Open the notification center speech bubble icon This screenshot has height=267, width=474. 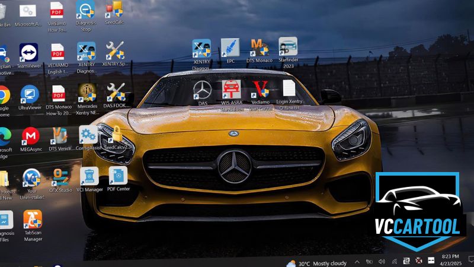click(471, 259)
